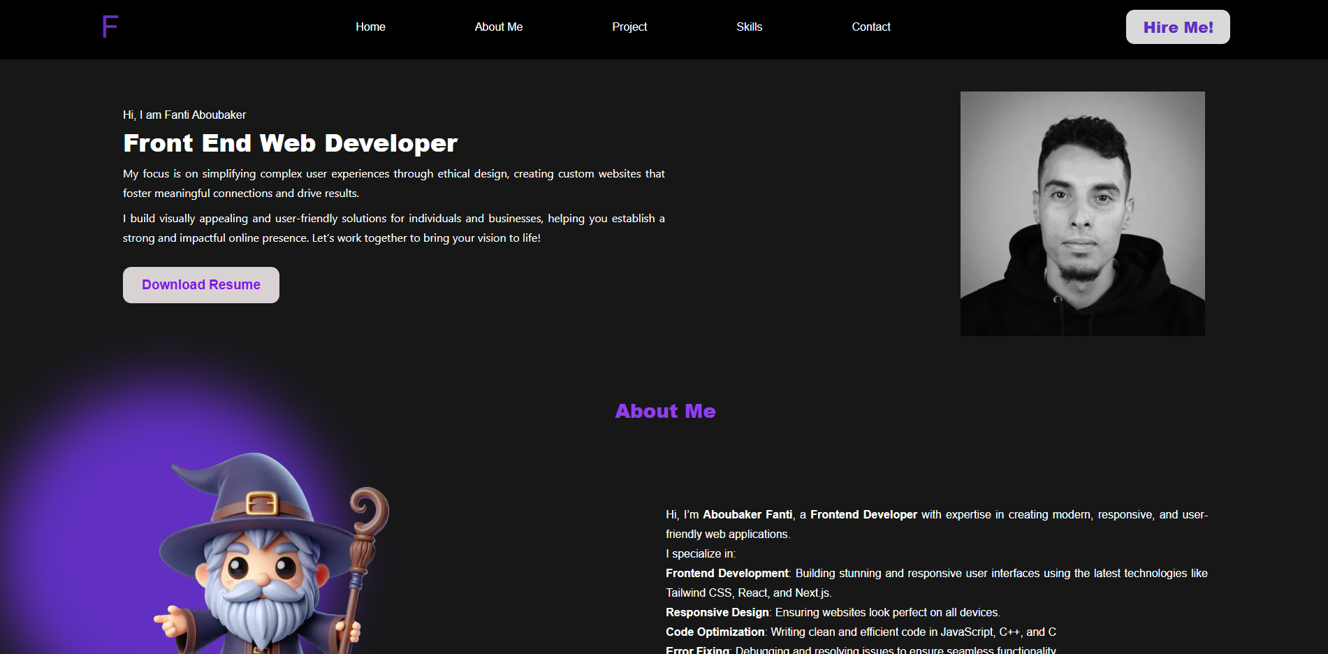Click the bold "Aboubaker Fanti" name text
The height and width of the screenshot is (654, 1328).
747,514
